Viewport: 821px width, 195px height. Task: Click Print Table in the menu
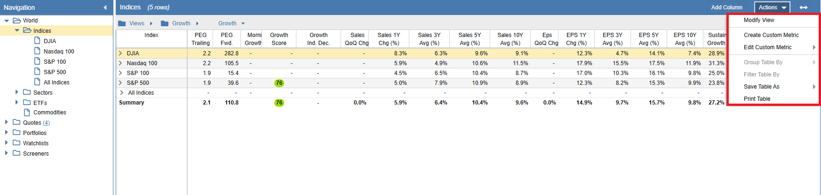757,99
